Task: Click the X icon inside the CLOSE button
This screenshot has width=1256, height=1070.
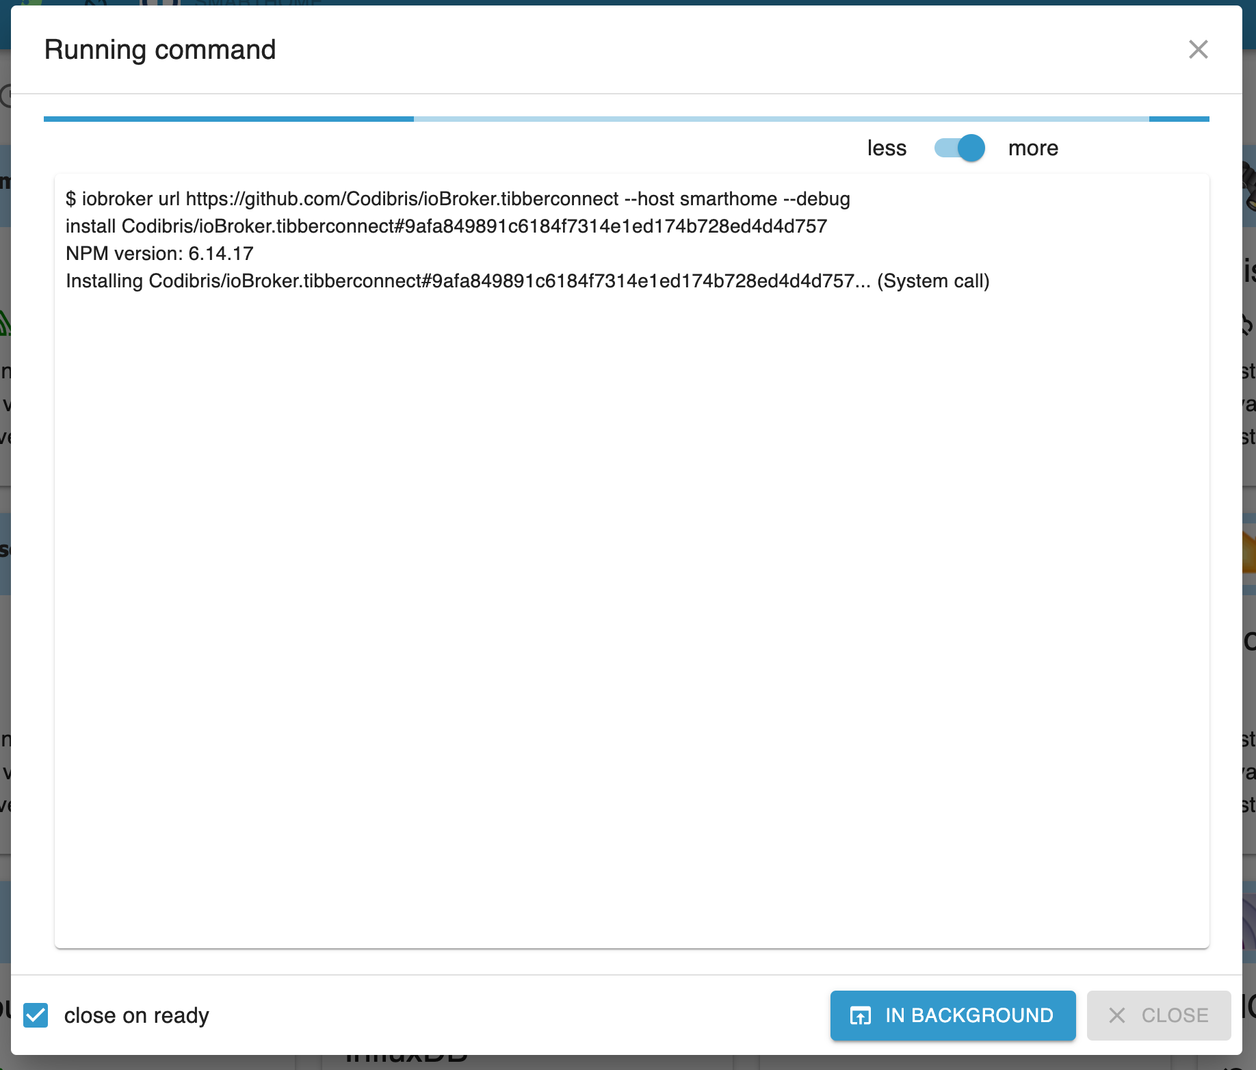Action: [x=1118, y=1015]
